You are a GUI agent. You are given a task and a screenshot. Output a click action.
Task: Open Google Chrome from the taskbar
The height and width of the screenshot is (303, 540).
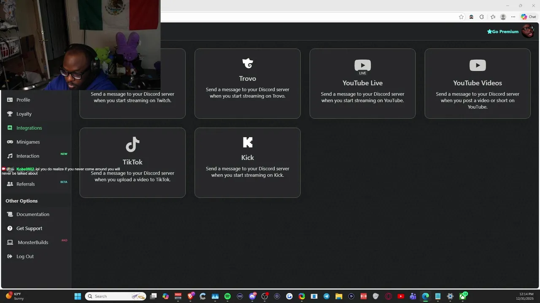coord(302,296)
